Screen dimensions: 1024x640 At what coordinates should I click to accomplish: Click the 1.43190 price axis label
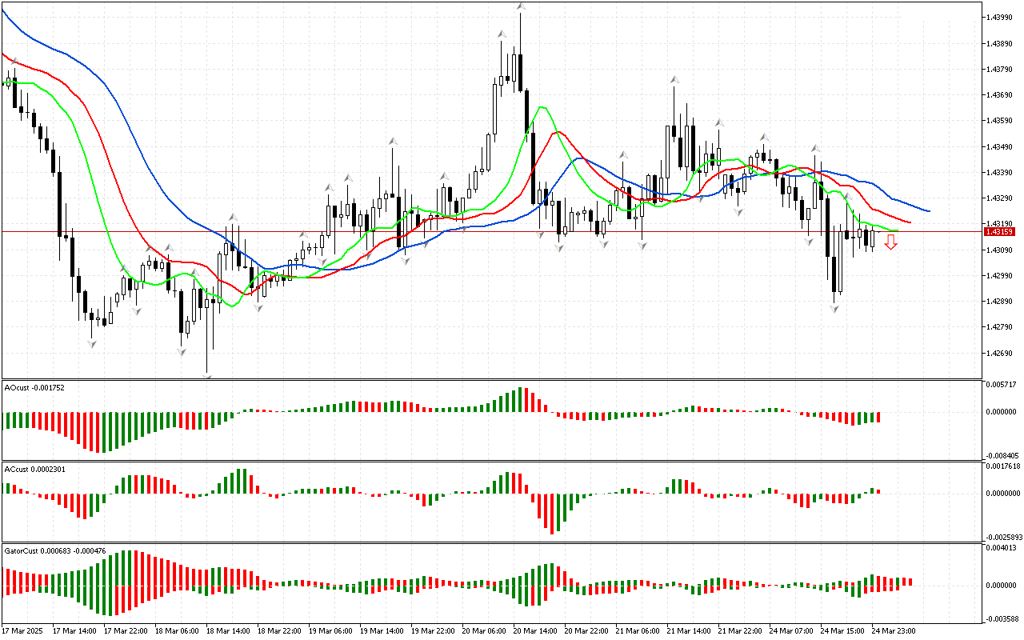point(1001,224)
